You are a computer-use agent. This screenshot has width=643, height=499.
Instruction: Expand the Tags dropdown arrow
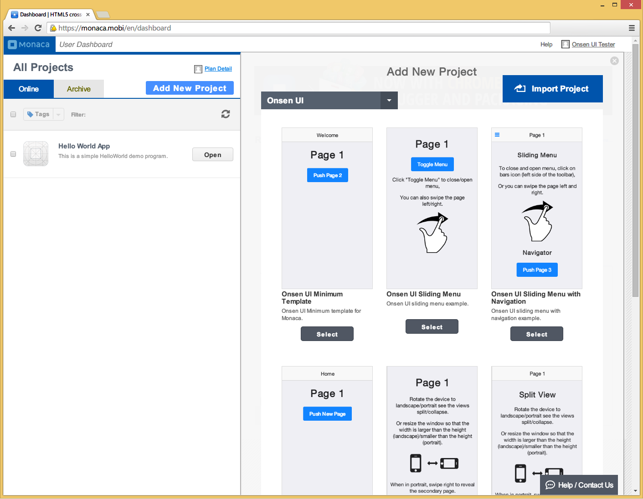[58, 114]
